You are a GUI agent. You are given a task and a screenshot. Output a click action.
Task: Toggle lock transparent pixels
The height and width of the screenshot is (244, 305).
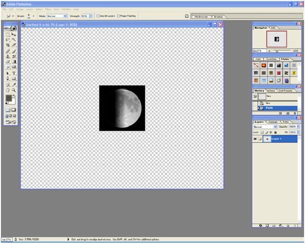[262, 132]
